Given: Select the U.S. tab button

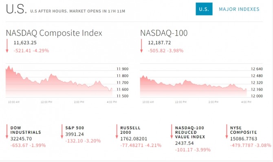Looking at the screenshot, I should click(x=204, y=9).
